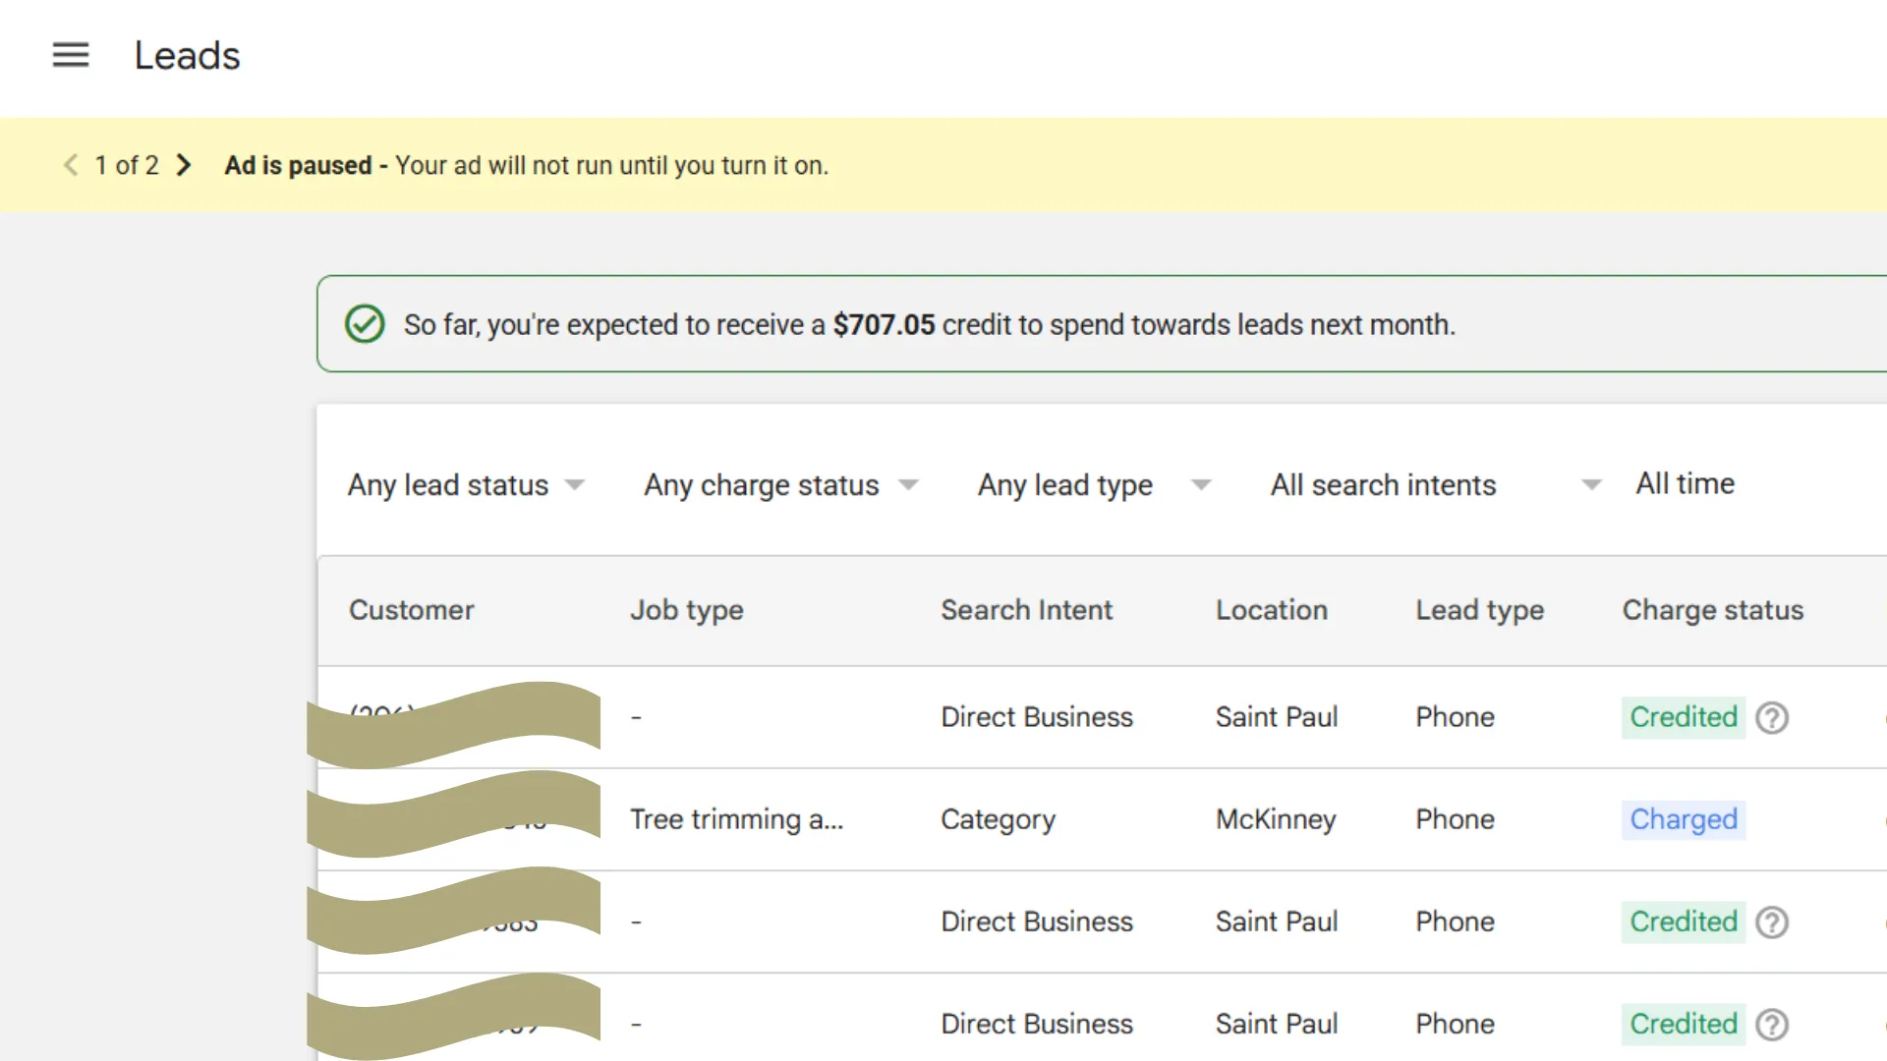Click the Leads page title
Image resolution: width=1887 pixels, height=1061 pixels.
pyautogui.click(x=187, y=56)
